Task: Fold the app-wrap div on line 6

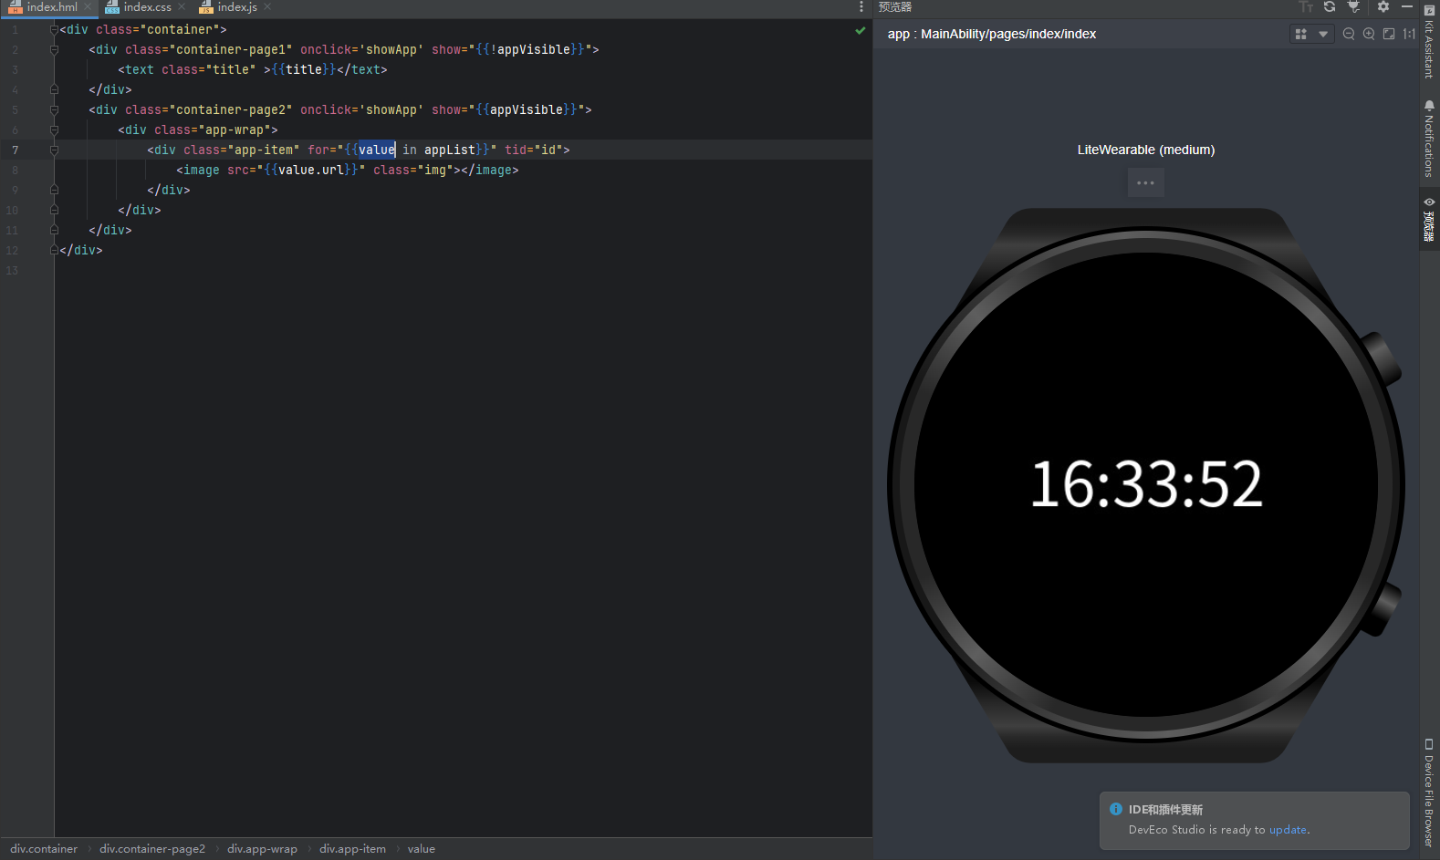Action: (54, 130)
